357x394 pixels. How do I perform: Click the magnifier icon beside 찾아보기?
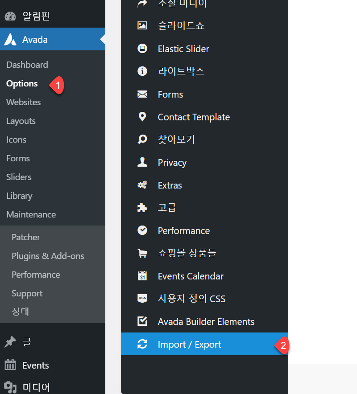click(142, 139)
